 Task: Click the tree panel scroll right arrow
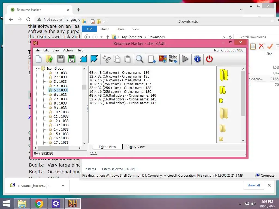80,148
